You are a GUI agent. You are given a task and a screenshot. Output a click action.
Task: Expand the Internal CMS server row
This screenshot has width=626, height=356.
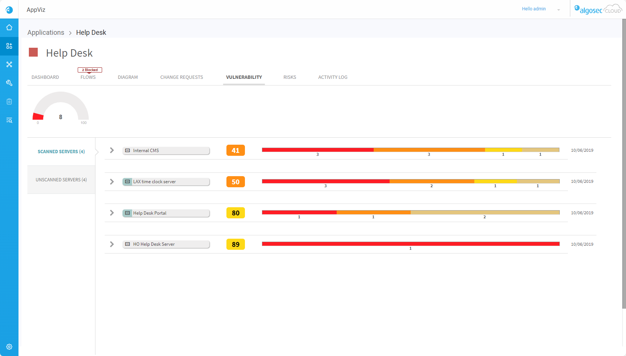(112, 150)
